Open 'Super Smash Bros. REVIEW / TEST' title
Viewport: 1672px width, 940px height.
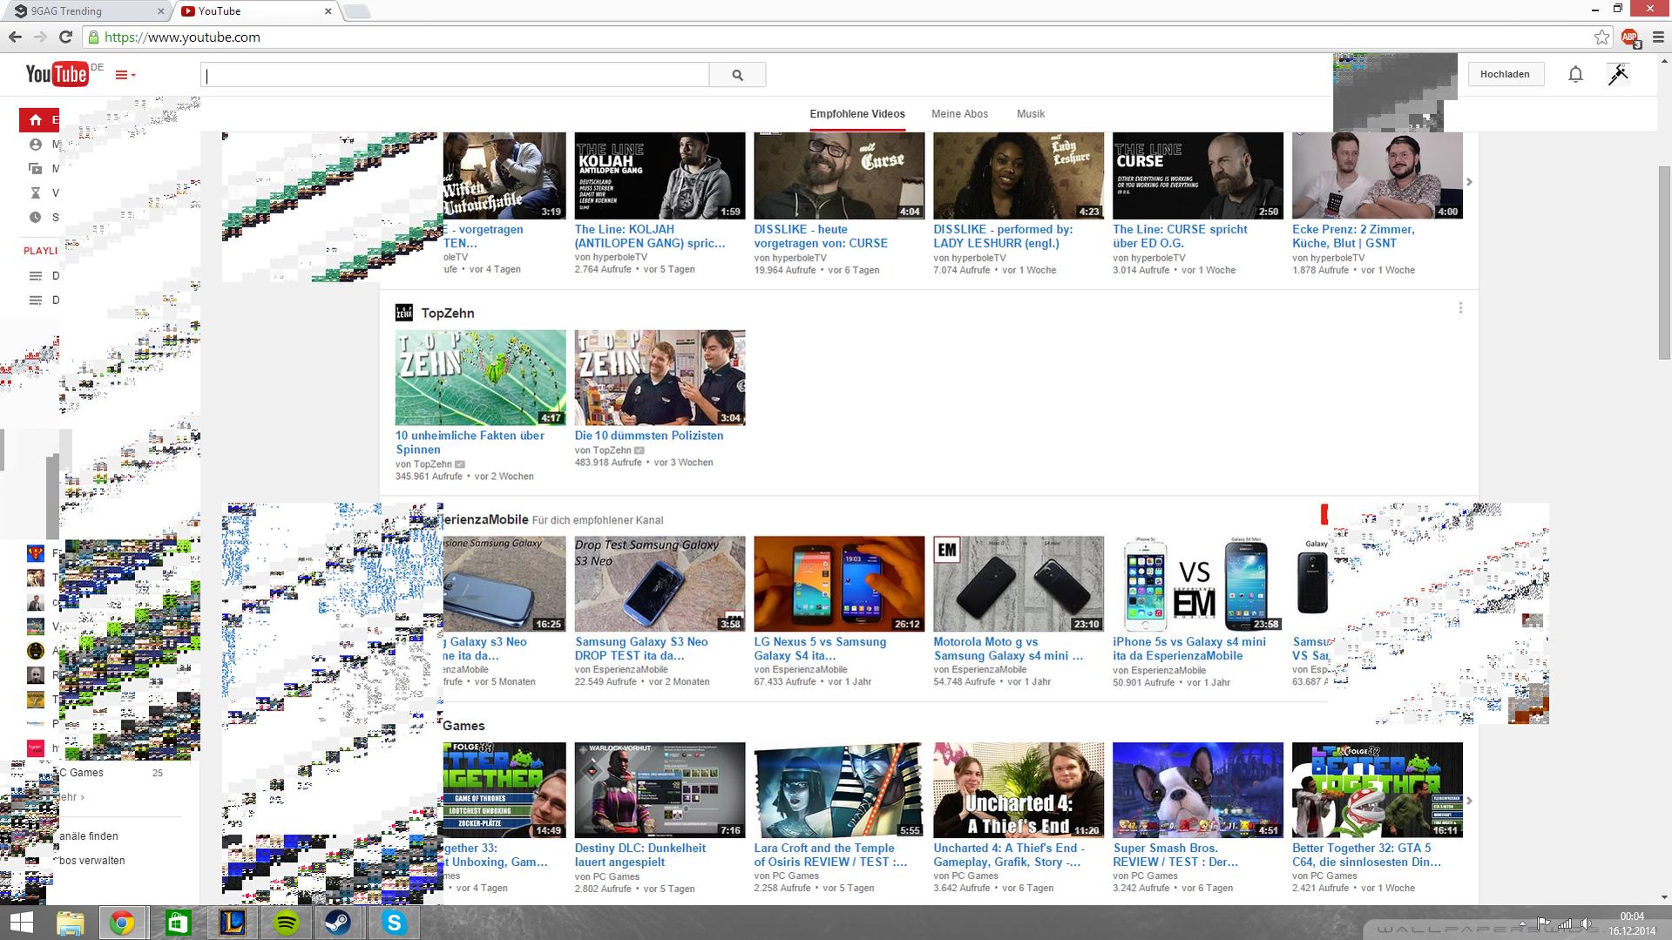1175,855
